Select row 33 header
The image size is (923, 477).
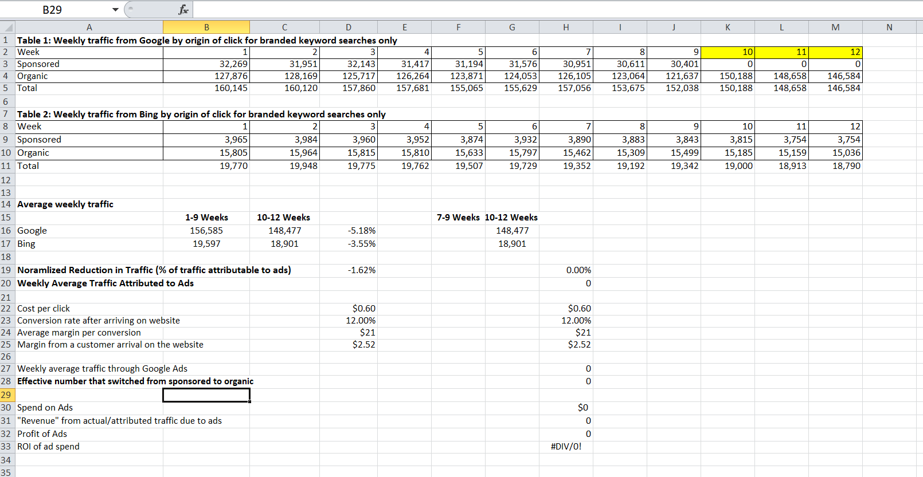(7, 446)
